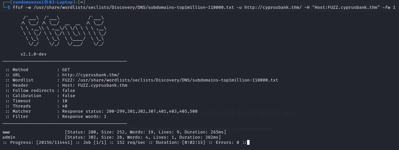Screen dimensions: 399x150
Task: Click the Matcher response status codes
Action: (x=130, y=111)
